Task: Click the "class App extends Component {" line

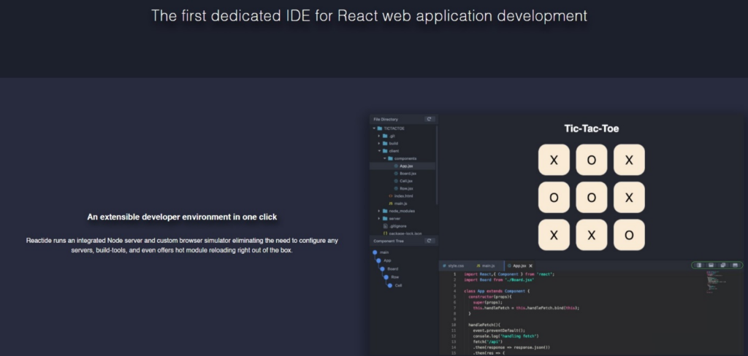Action: tap(497, 291)
